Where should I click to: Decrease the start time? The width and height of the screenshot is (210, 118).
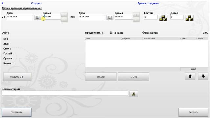click(x=64, y=20)
